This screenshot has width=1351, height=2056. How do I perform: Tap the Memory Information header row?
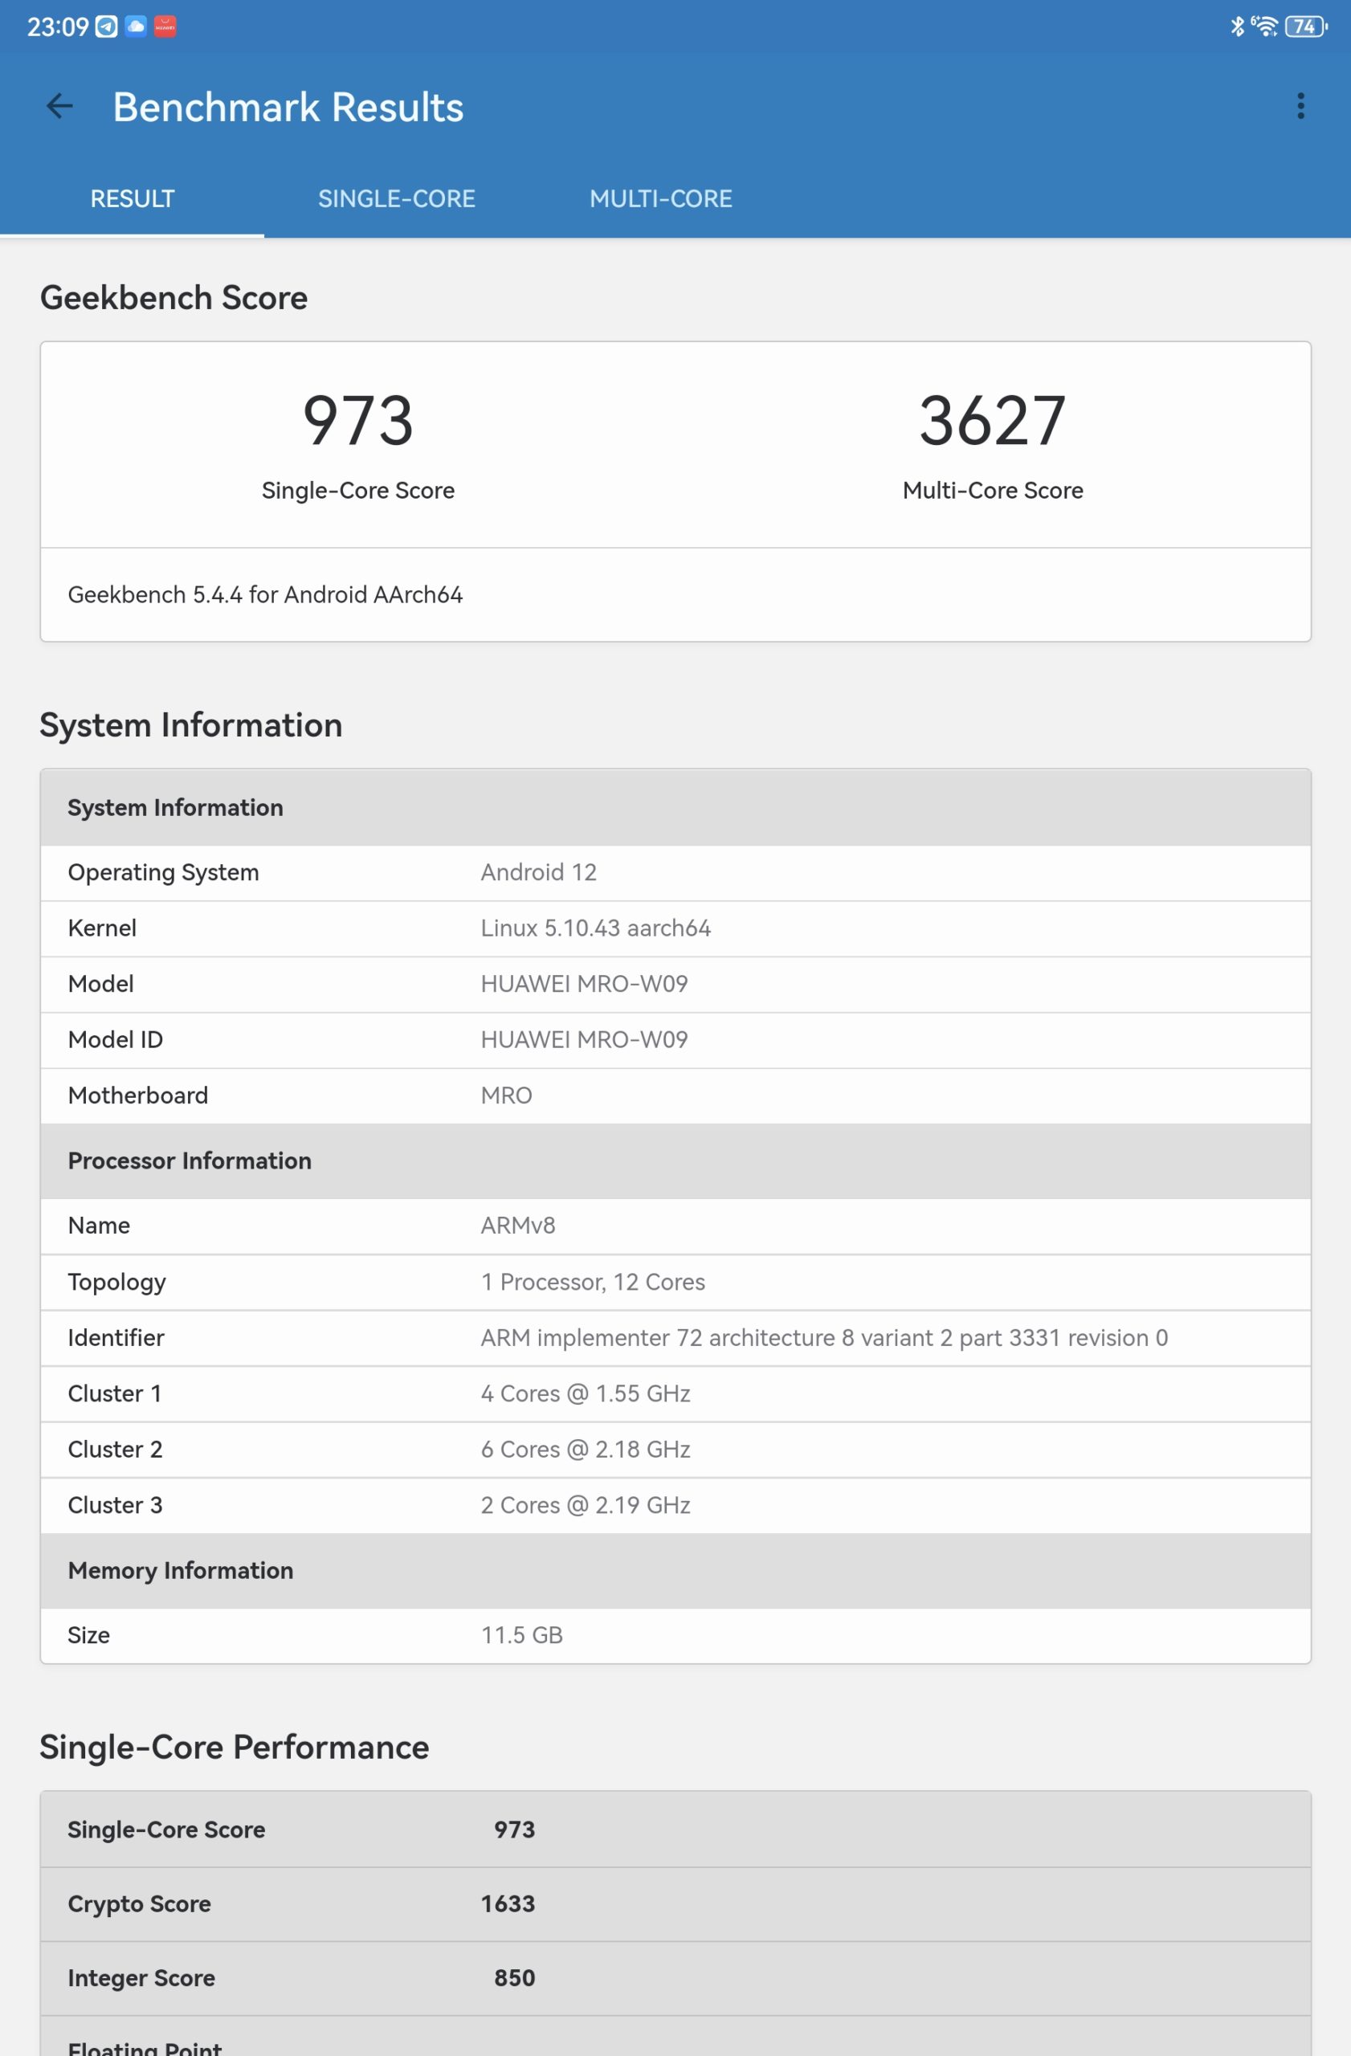[x=675, y=1570]
